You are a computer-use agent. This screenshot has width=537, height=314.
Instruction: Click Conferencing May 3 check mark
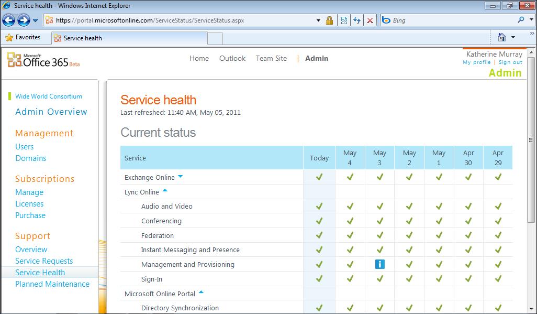pos(379,221)
